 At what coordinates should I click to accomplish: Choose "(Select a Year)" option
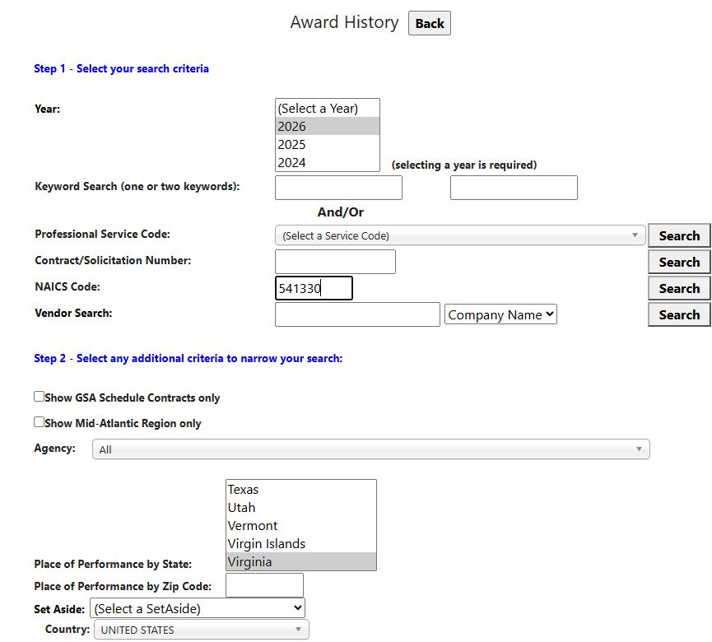click(x=327, y=109)
